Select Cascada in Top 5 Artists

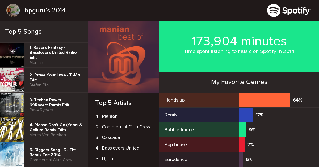click(x=111, y=137)
